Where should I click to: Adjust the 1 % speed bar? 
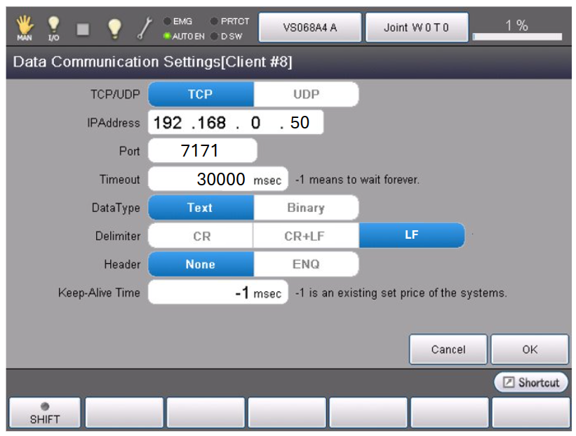click(x=517, y=37)
